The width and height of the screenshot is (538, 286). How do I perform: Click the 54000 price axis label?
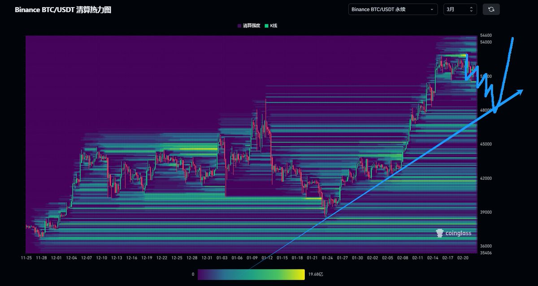(x=486, y=42)
